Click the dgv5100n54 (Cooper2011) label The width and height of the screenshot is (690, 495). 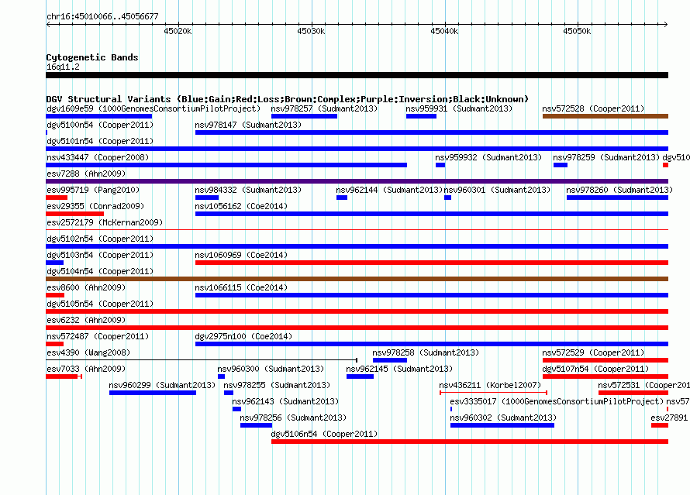click(100, 125)
